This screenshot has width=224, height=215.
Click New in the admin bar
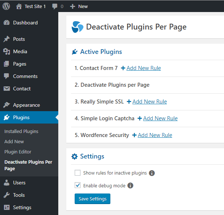pyautogui.click(x=83, y=7)
